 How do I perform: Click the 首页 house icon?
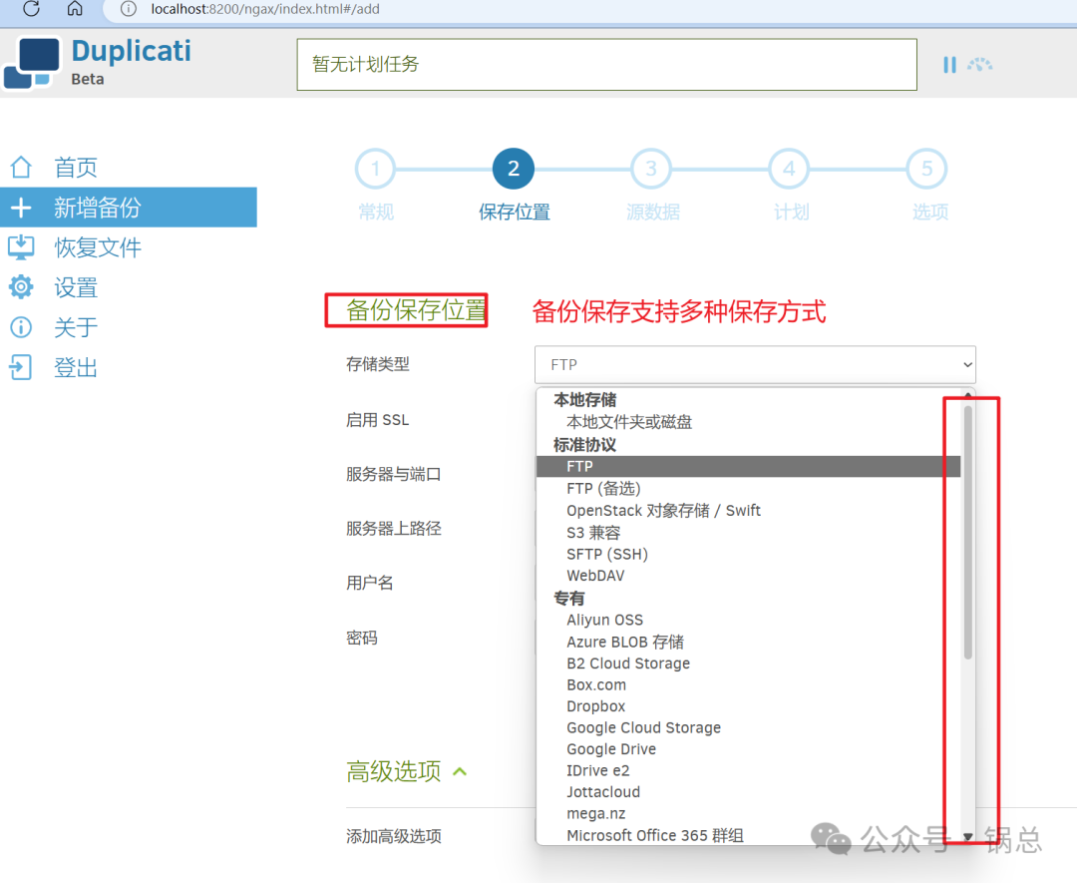tap(21, 167)
